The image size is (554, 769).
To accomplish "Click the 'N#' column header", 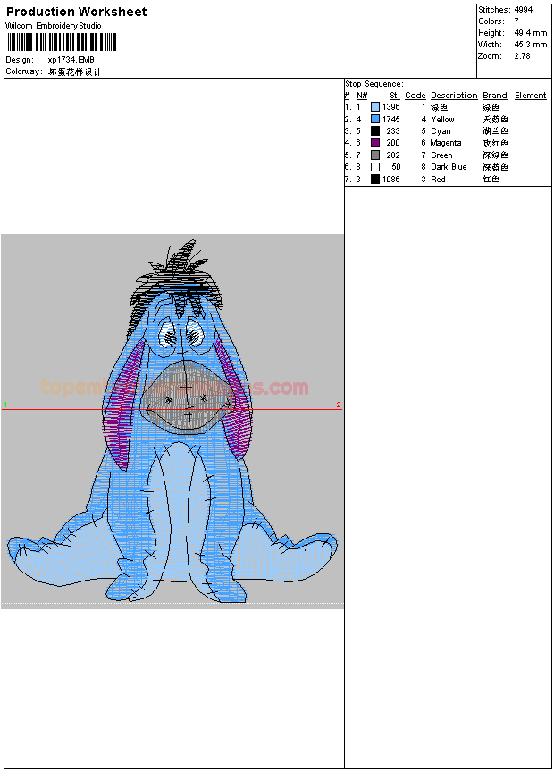I will 362,96.
